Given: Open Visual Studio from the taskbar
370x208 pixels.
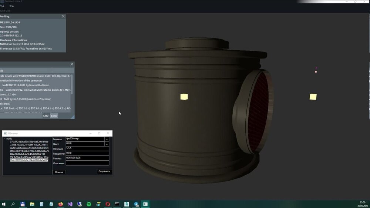Looking at the screenshot, I should tap(70, 204).
